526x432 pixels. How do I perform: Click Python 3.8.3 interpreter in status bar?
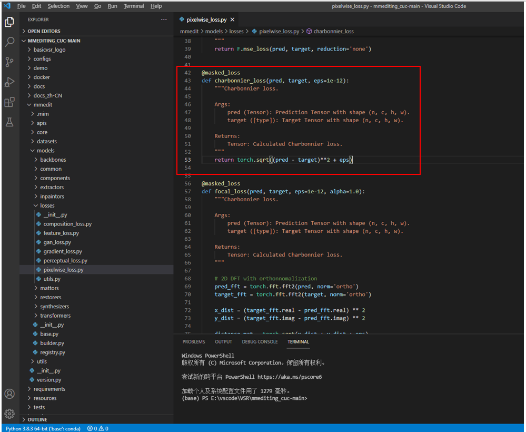click(x=43, y=428)
